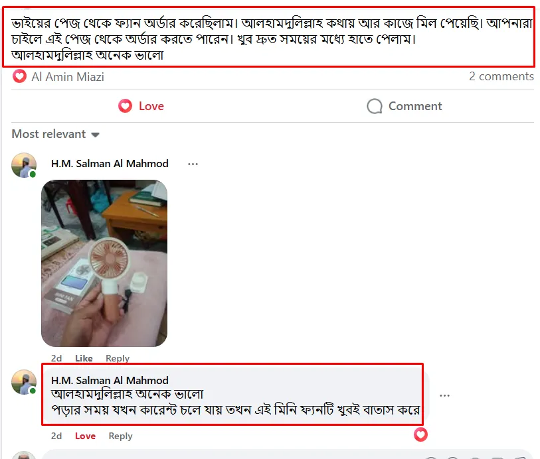Toggle Like on the photo comment
The width and height of the screenshot is (540, 459).
tap(84, 358)
